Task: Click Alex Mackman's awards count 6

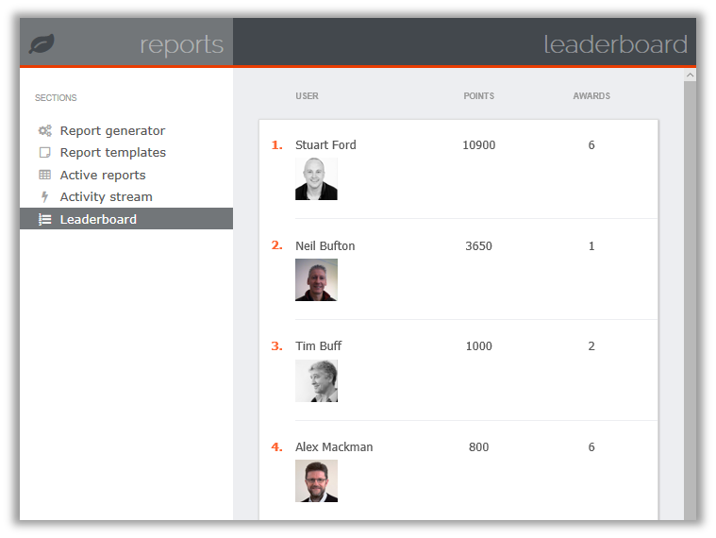Action: coord(591,446)
